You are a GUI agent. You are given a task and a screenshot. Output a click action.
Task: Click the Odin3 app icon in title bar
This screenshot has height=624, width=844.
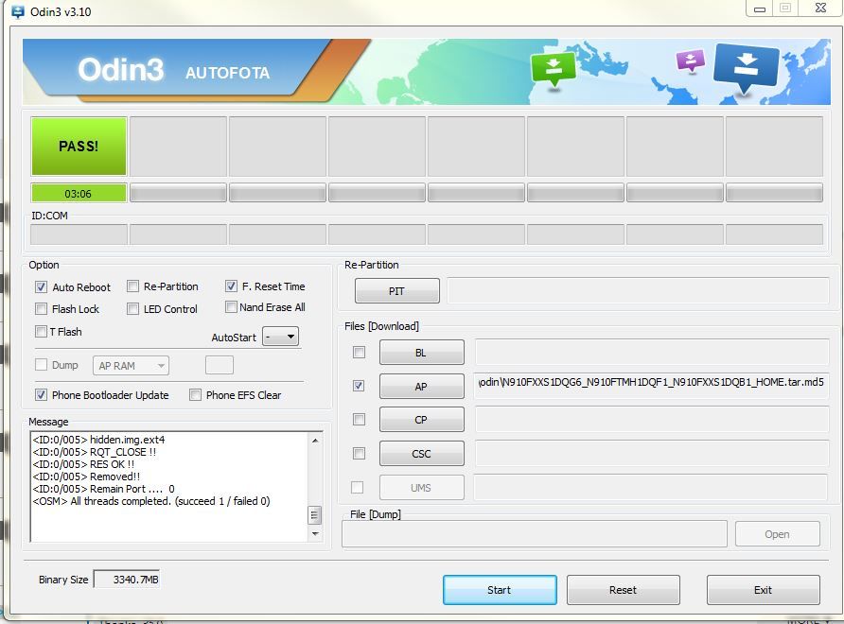point(17,11)
